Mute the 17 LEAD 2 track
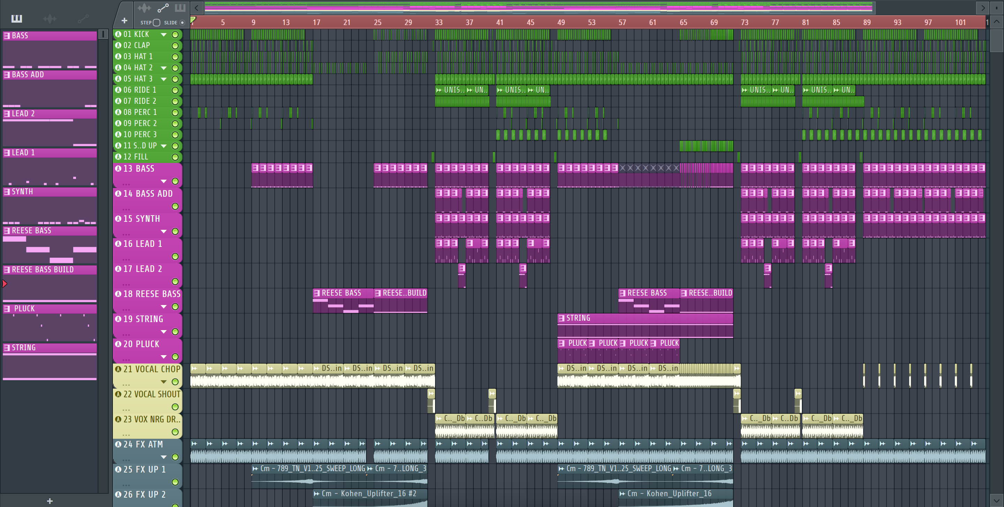 pos(175,282)
